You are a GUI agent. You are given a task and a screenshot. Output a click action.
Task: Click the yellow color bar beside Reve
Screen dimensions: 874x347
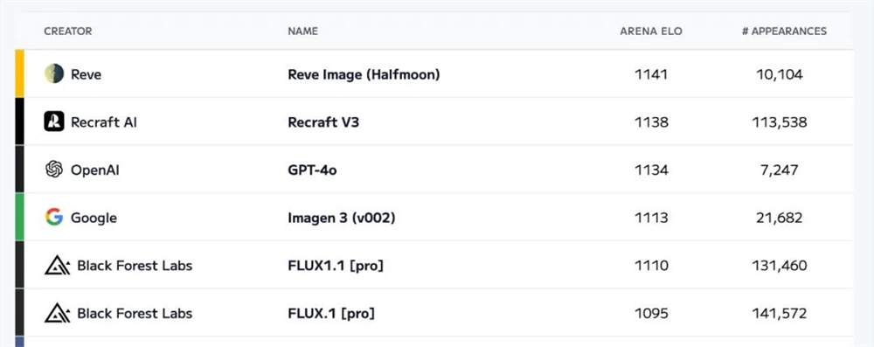pyautogui.click(x=19, y=73)
